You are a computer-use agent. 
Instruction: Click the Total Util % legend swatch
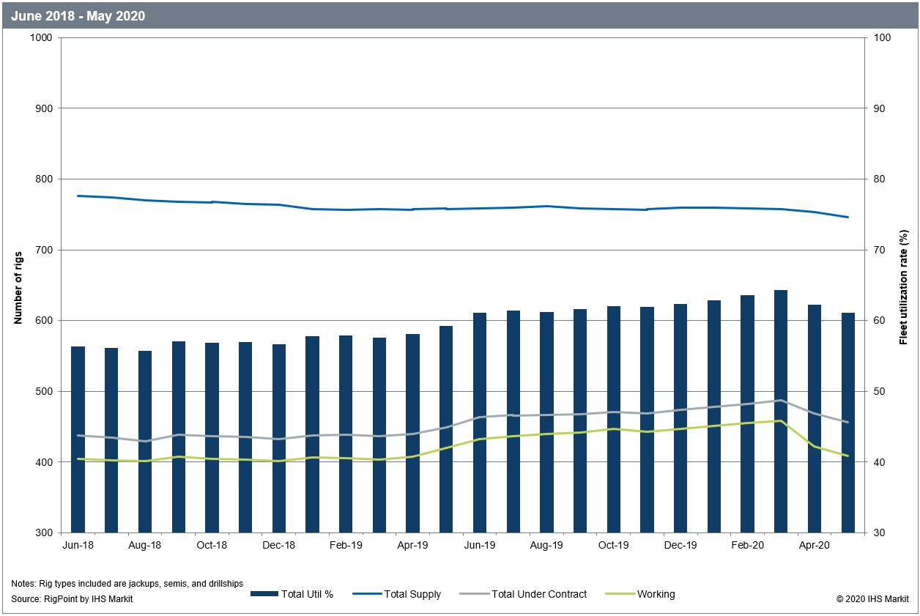(x=264, y=594)
